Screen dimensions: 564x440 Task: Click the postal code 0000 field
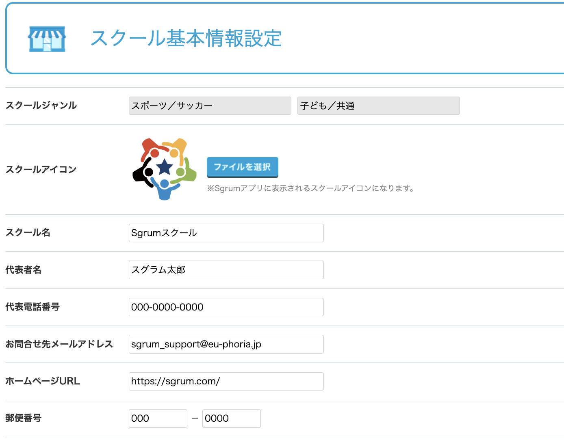click(232, 418)
